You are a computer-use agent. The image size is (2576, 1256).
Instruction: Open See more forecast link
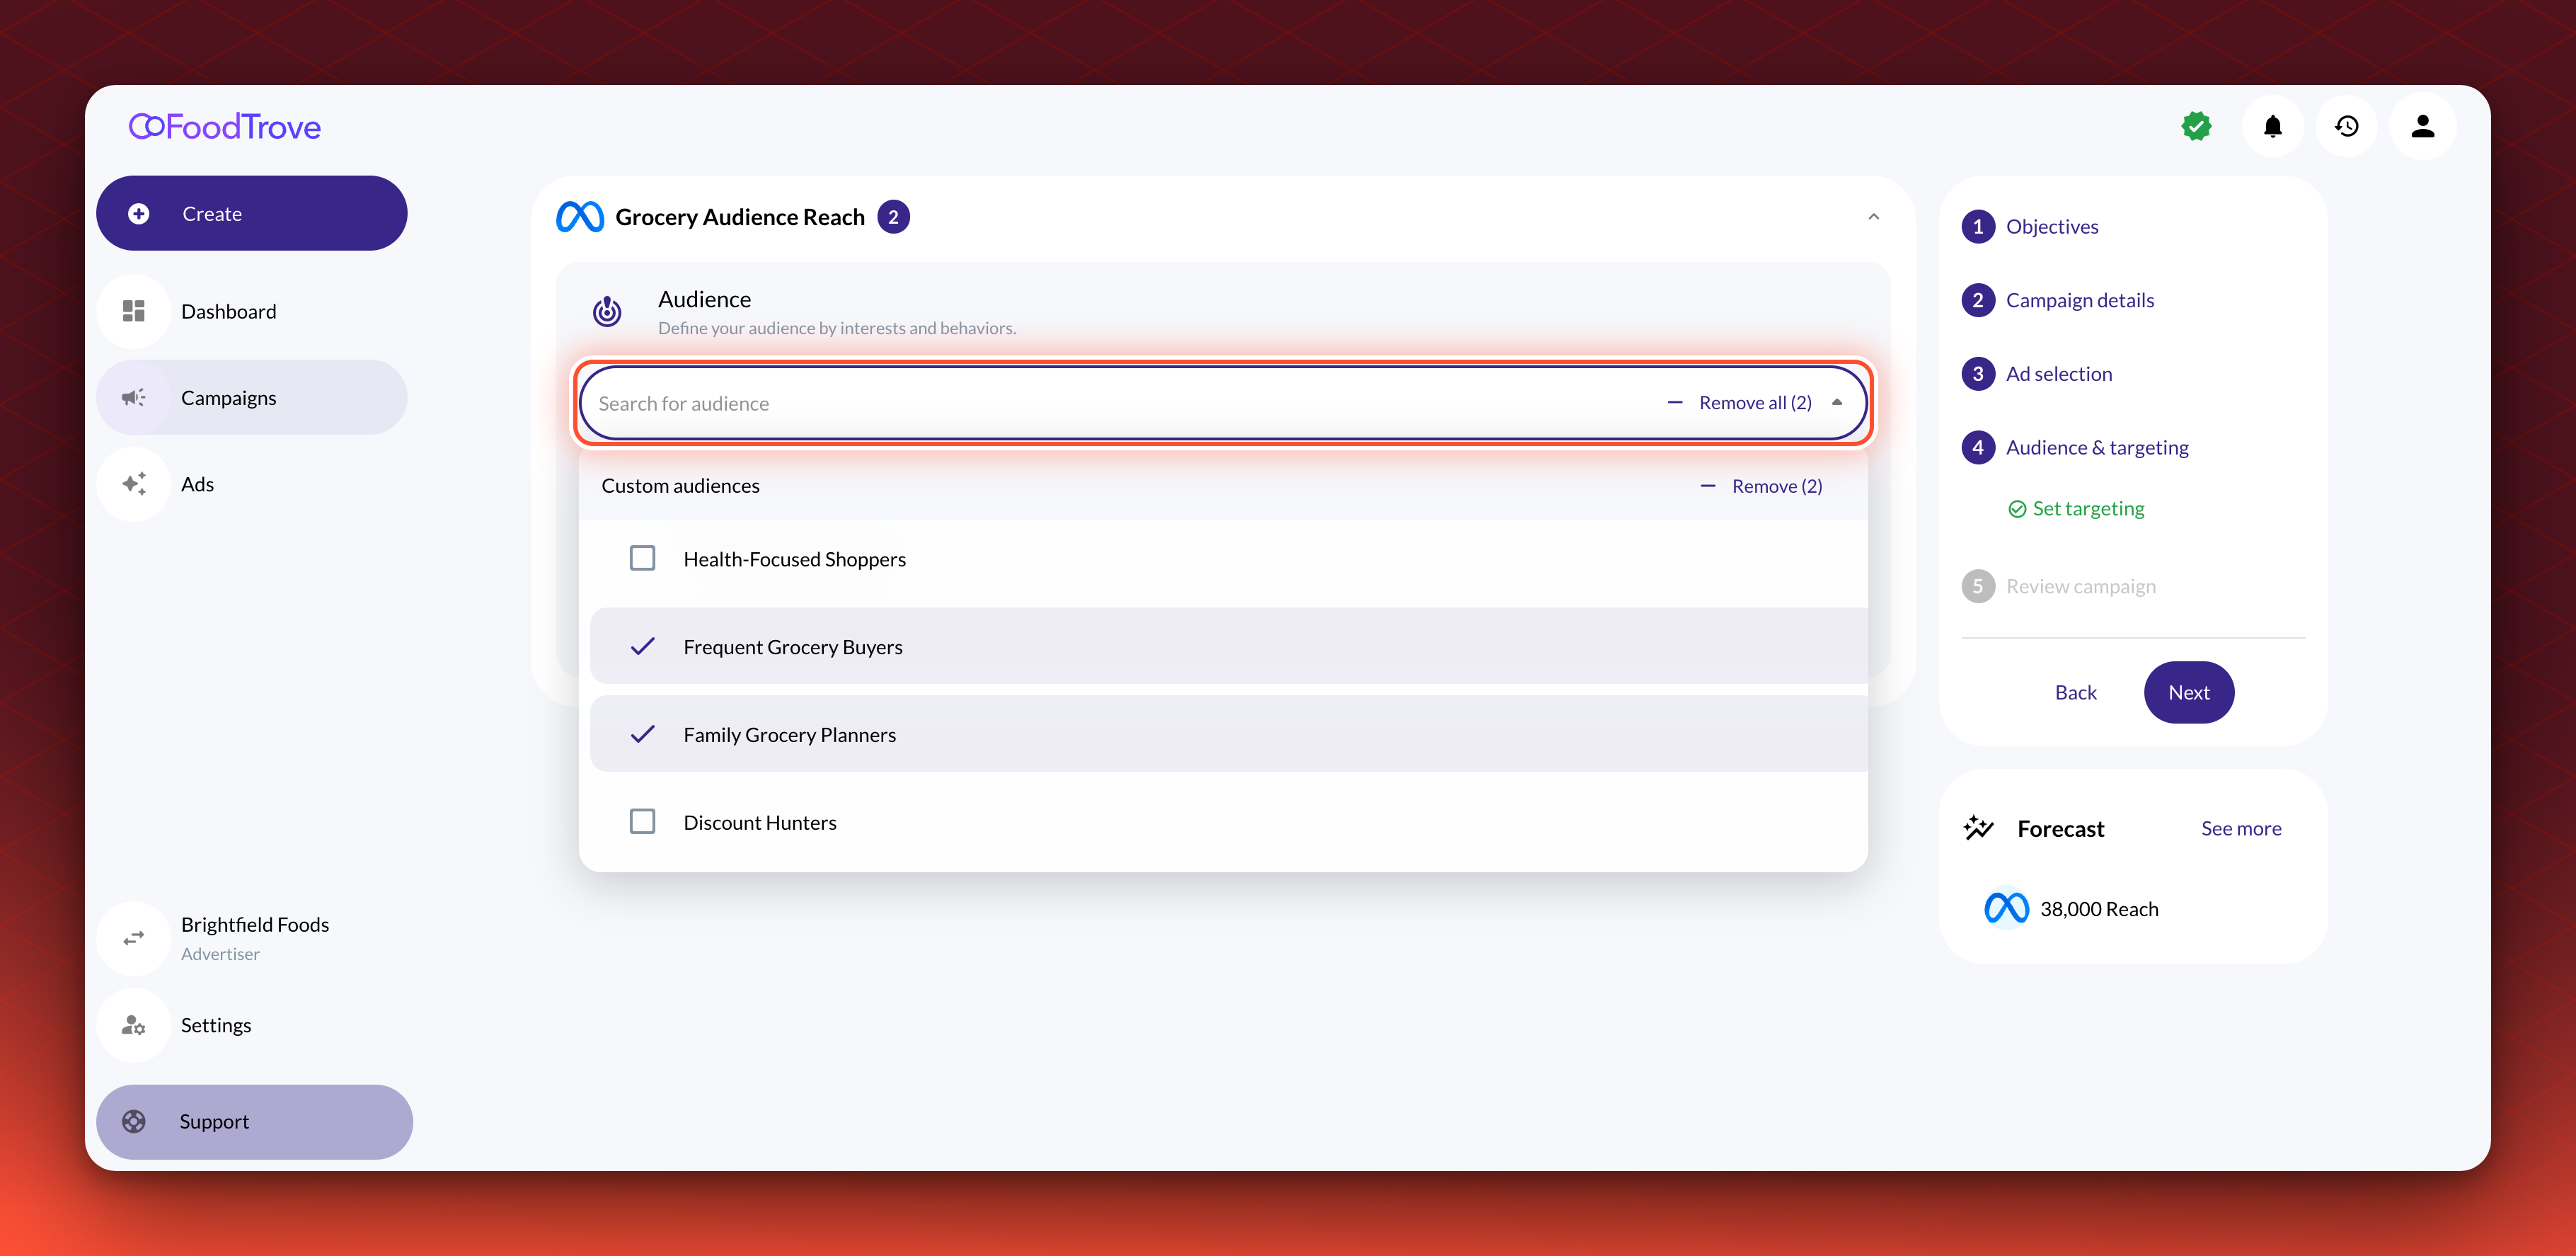click(x=2240, y=828)
